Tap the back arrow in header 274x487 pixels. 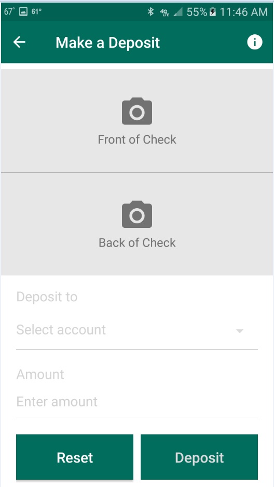click(19, 42)
